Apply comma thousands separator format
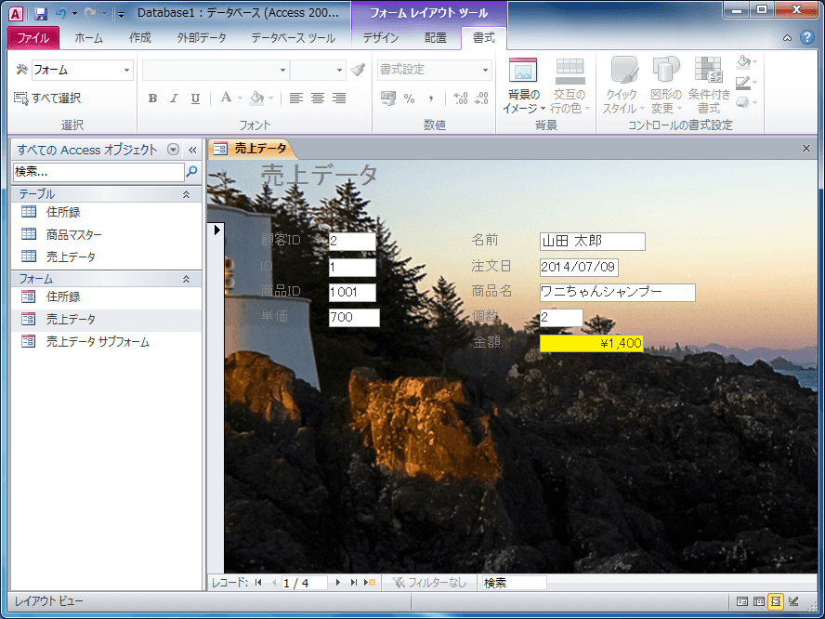 (x=431, y=98)
